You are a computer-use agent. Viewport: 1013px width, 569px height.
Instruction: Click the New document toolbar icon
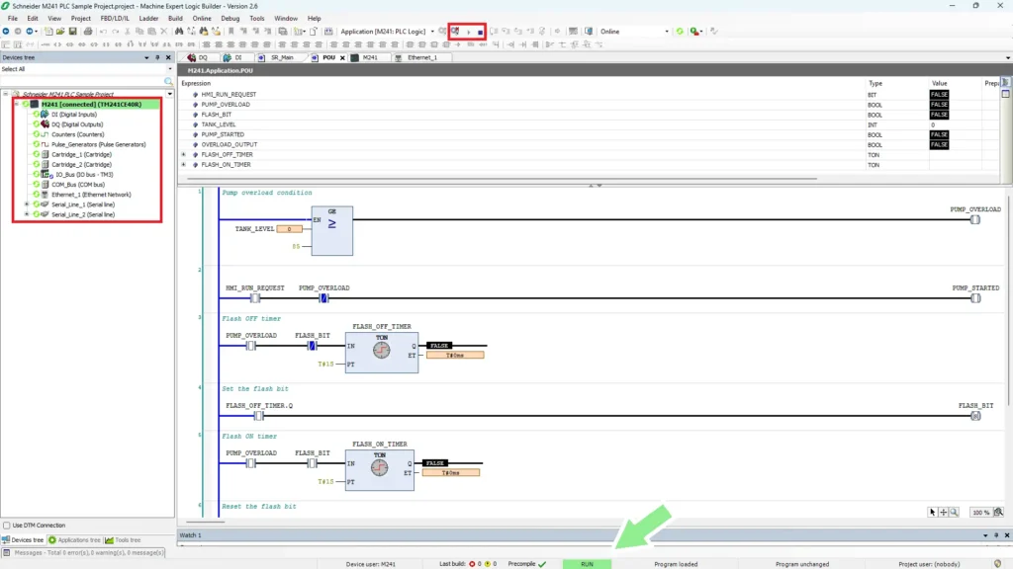48,31
